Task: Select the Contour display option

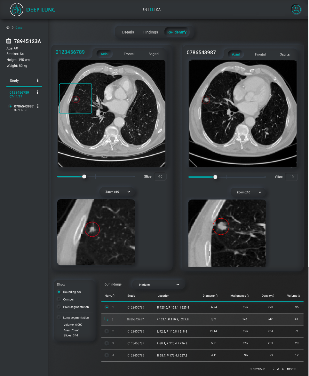Action: tap(59, 300)
